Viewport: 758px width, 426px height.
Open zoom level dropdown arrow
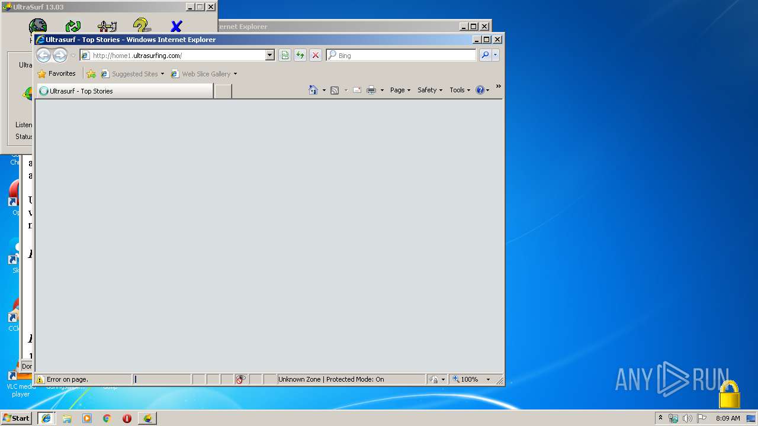click(x=489, y=379)
